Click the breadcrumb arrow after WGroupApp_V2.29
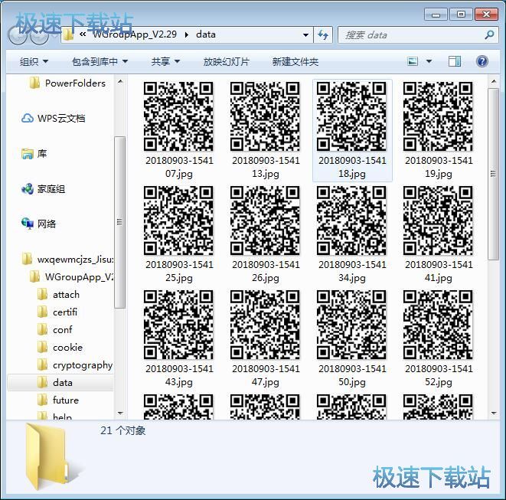Viewport: 506px width, 500px height. pos(187,34)
